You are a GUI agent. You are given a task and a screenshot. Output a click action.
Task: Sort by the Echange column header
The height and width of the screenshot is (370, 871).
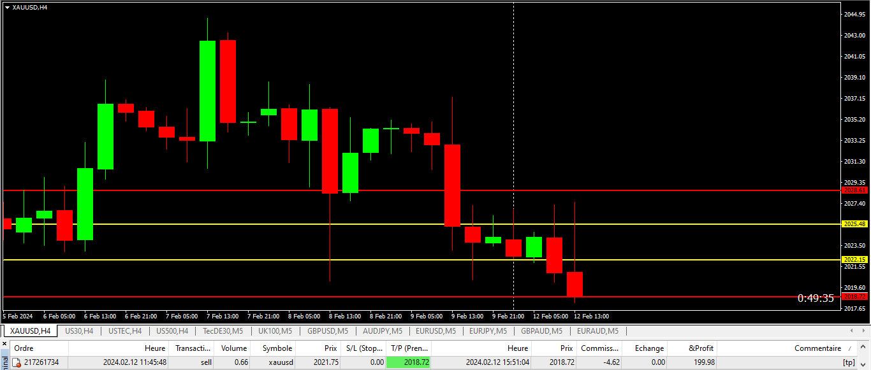[x=644, y=348]
